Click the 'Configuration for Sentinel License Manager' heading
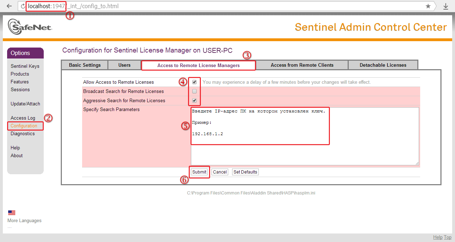455x242 pixels. click(147, 50)
